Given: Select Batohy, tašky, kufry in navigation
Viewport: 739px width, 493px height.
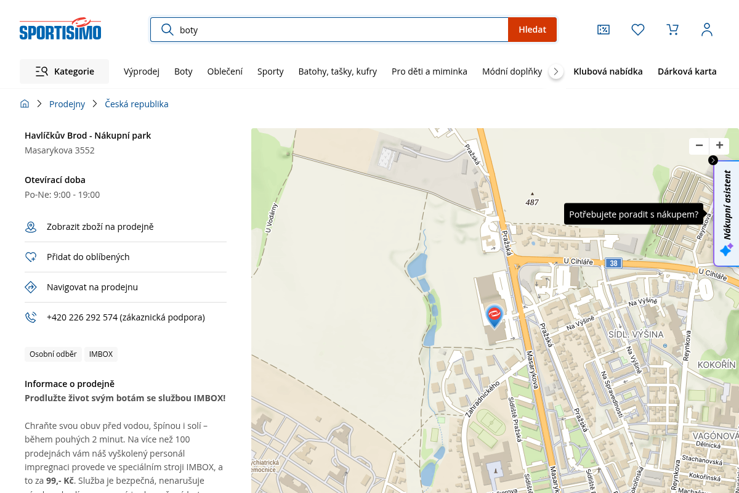Looking at the screenshot, I should [x=337, y=71].
